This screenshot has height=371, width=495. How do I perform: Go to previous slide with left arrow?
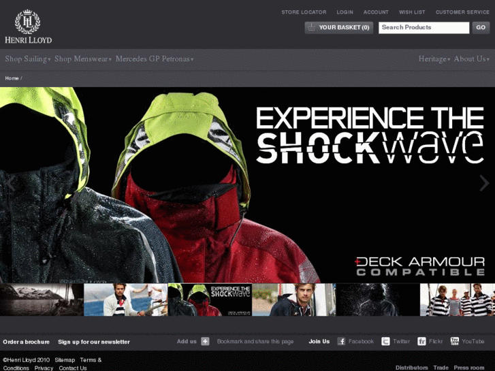[x=10, y=184]
